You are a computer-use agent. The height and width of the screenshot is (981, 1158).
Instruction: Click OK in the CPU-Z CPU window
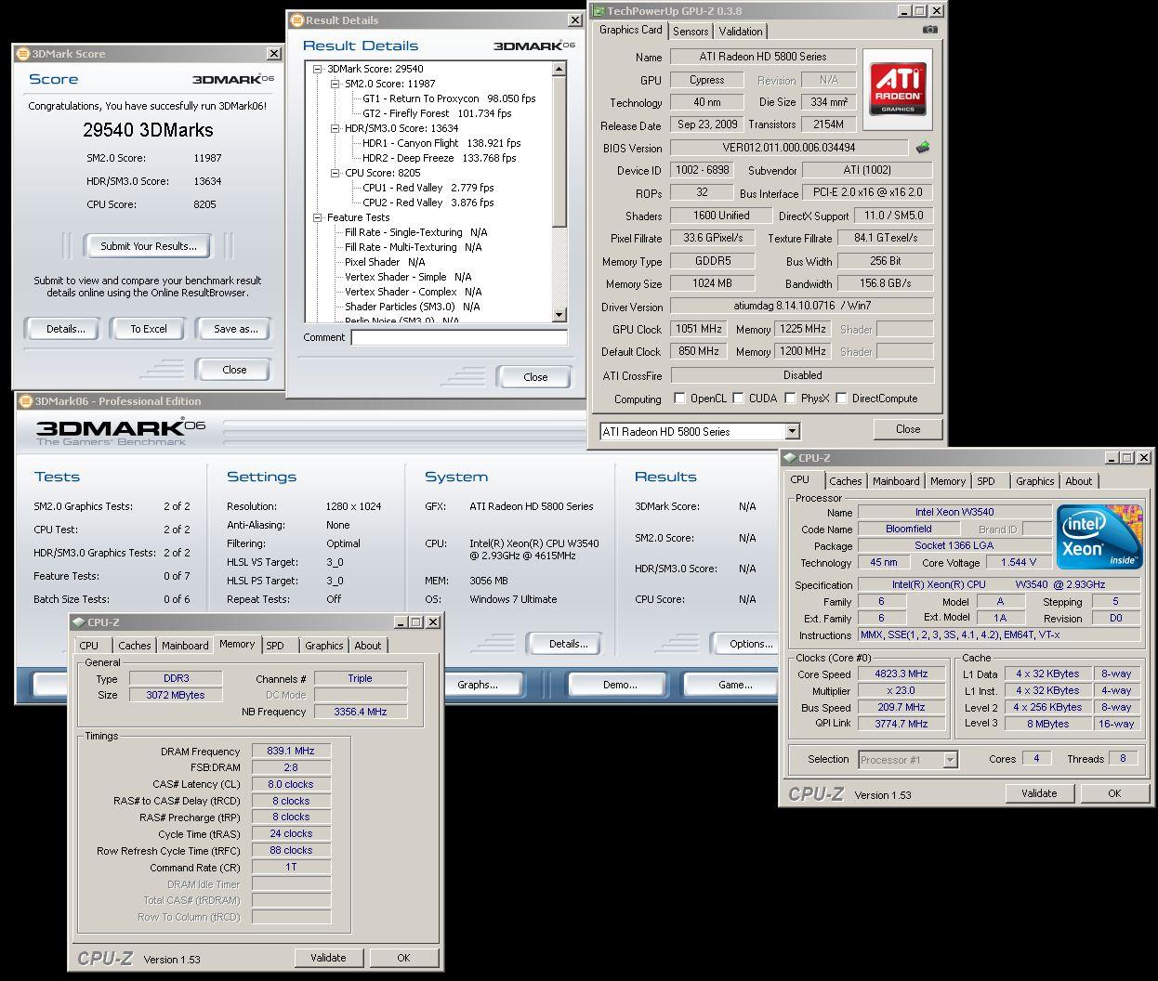[1114, 793]
